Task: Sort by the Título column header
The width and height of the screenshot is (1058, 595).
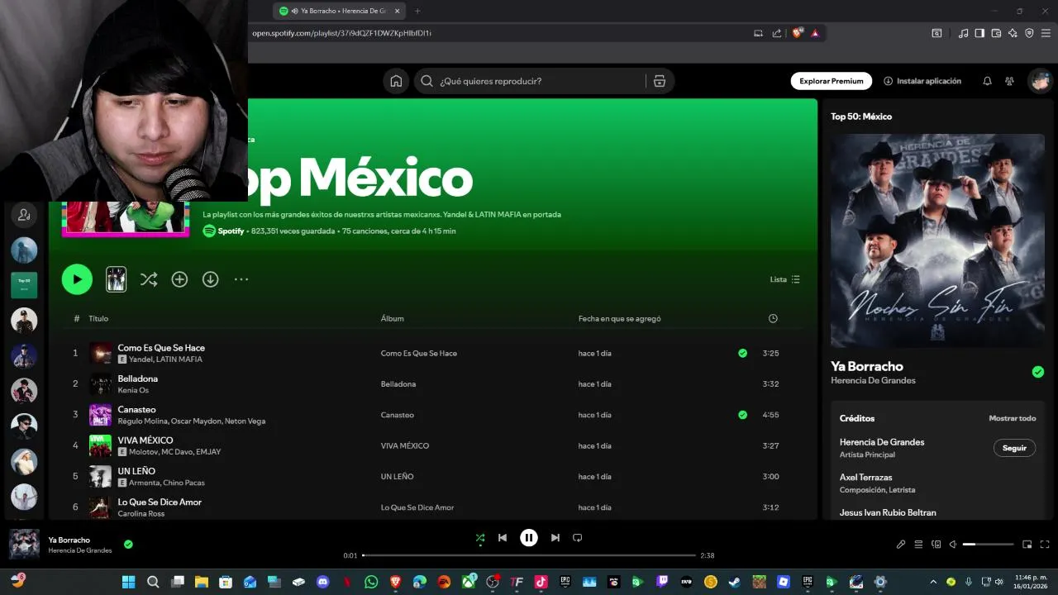Action: [98, 318]
